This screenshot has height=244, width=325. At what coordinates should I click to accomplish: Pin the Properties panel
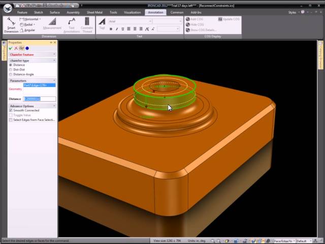[51, 43]
